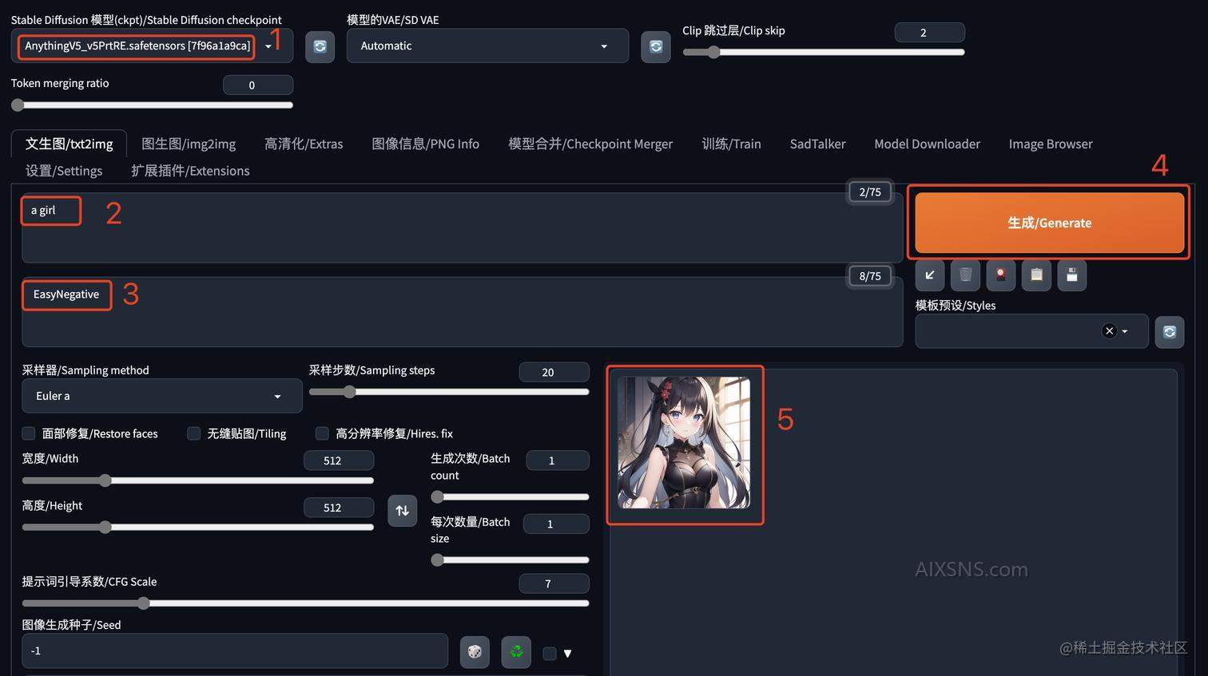Enable Restore faces
This screenshot has width=1208, height=676.
[28, 433]
